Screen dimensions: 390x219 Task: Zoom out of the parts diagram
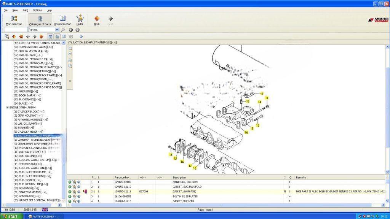pos(70,54)
